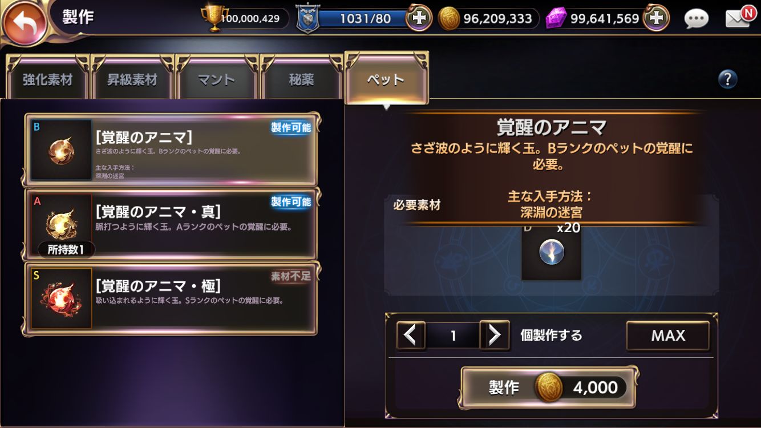Open the 秘薬 tab

(x=301, y=78)
